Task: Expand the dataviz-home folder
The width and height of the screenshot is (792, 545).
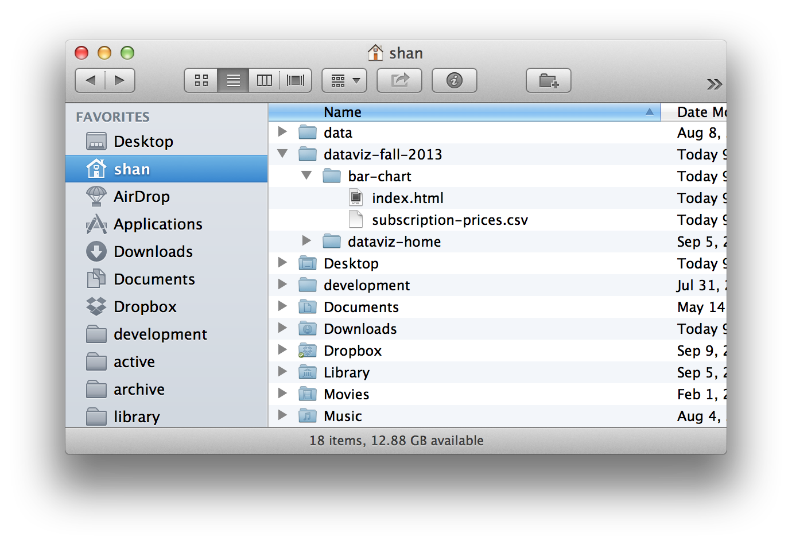Action: pos(306,241)
